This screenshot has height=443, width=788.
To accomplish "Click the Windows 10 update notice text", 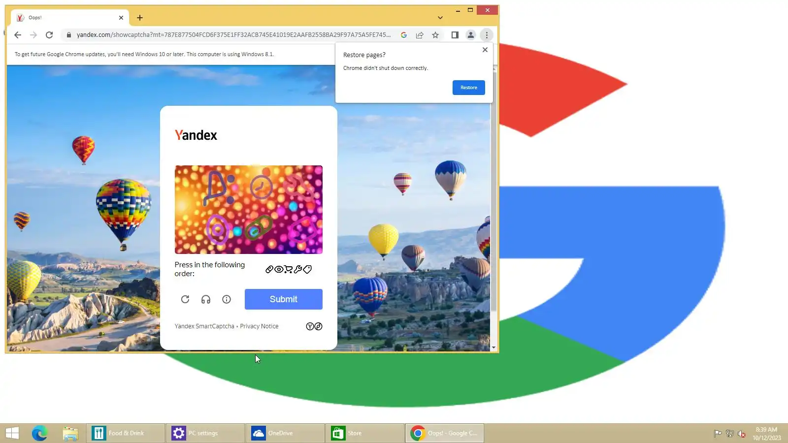I will click(144, 54).
